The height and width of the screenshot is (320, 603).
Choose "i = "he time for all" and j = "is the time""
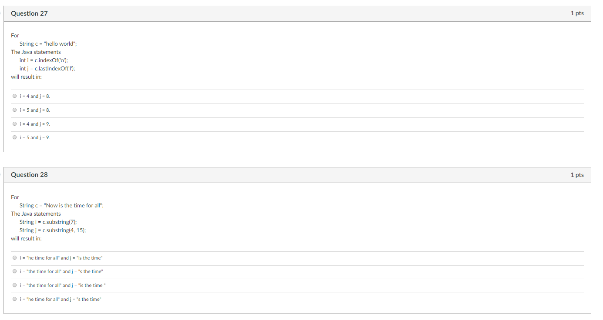(14, 257)
